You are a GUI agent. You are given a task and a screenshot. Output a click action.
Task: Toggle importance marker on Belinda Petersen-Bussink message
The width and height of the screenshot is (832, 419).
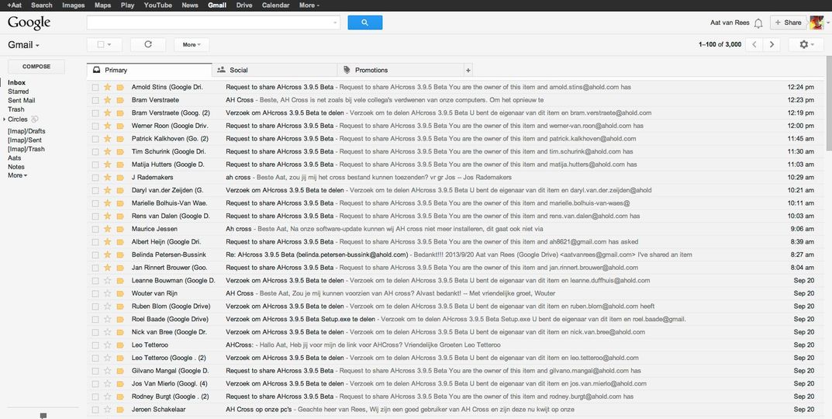point(120,255)
